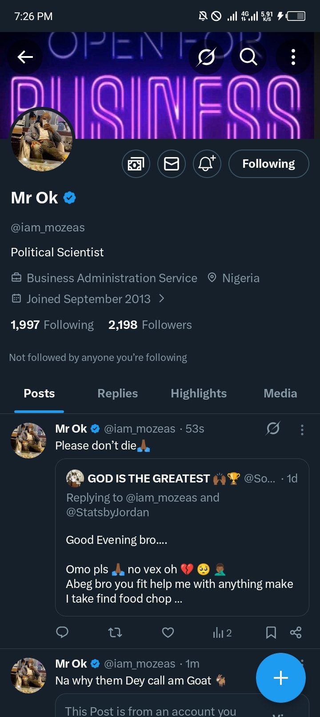
Task: Toggle the Following button
Action: (x=268, y=164)
